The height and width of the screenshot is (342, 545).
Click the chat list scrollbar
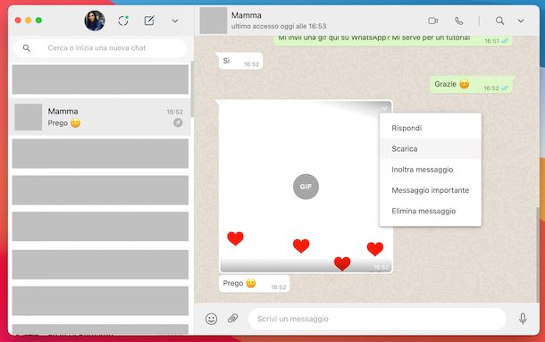192,89
